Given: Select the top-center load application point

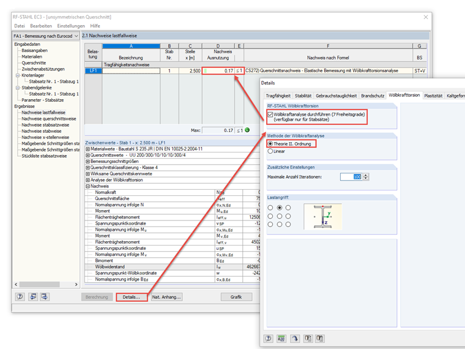Looking at the screenshot, I should [x=280, y=208].
